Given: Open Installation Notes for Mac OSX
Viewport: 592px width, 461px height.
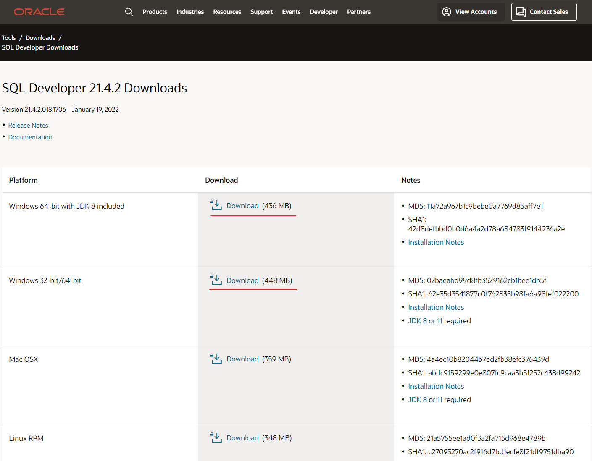Looking at the screenshot, I should [x=436, y=386].
